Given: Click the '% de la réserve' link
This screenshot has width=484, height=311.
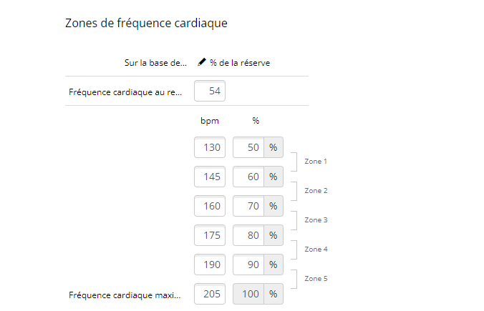Looking at the screenshot, I should 239,63.
